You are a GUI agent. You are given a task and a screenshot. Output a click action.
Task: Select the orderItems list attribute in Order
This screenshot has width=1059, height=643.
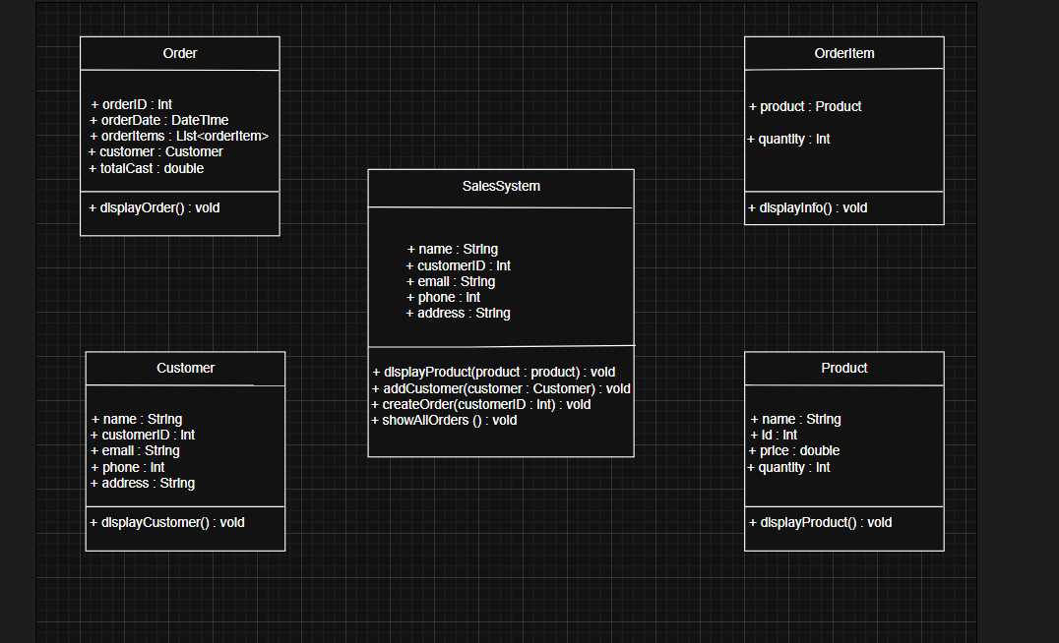[x=179, y=137]
